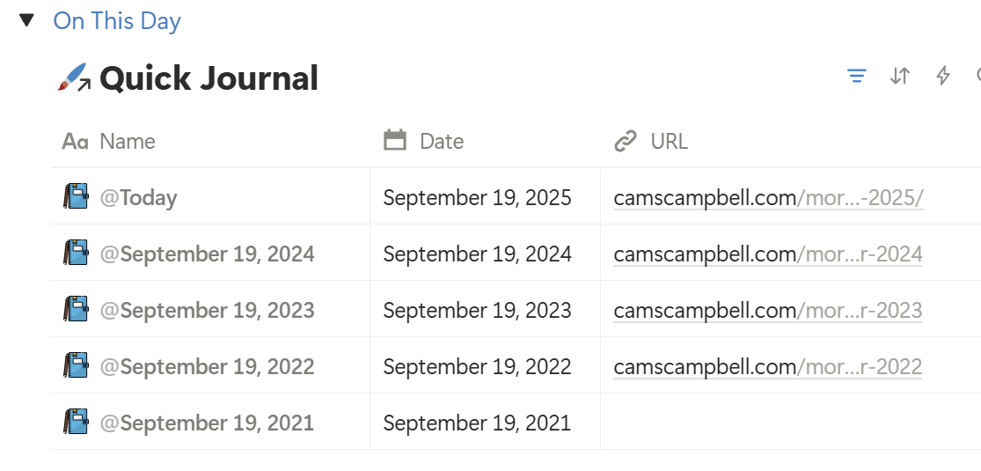This screenshot has width=981, height=471.
Task: Open the filter icon in Quick Journal toolbar
Action: [856, 77]
